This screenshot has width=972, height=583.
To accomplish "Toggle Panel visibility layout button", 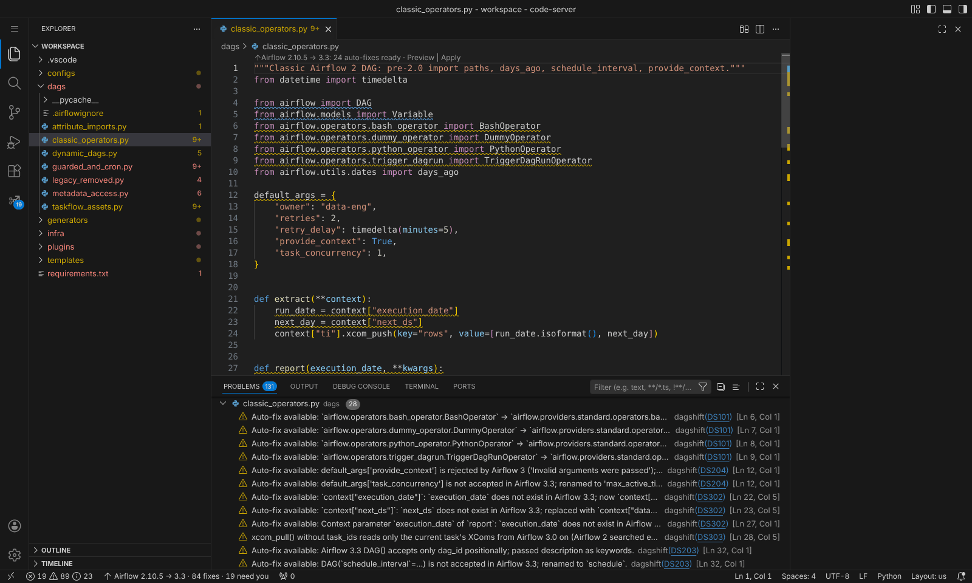I will coord(947,9).
